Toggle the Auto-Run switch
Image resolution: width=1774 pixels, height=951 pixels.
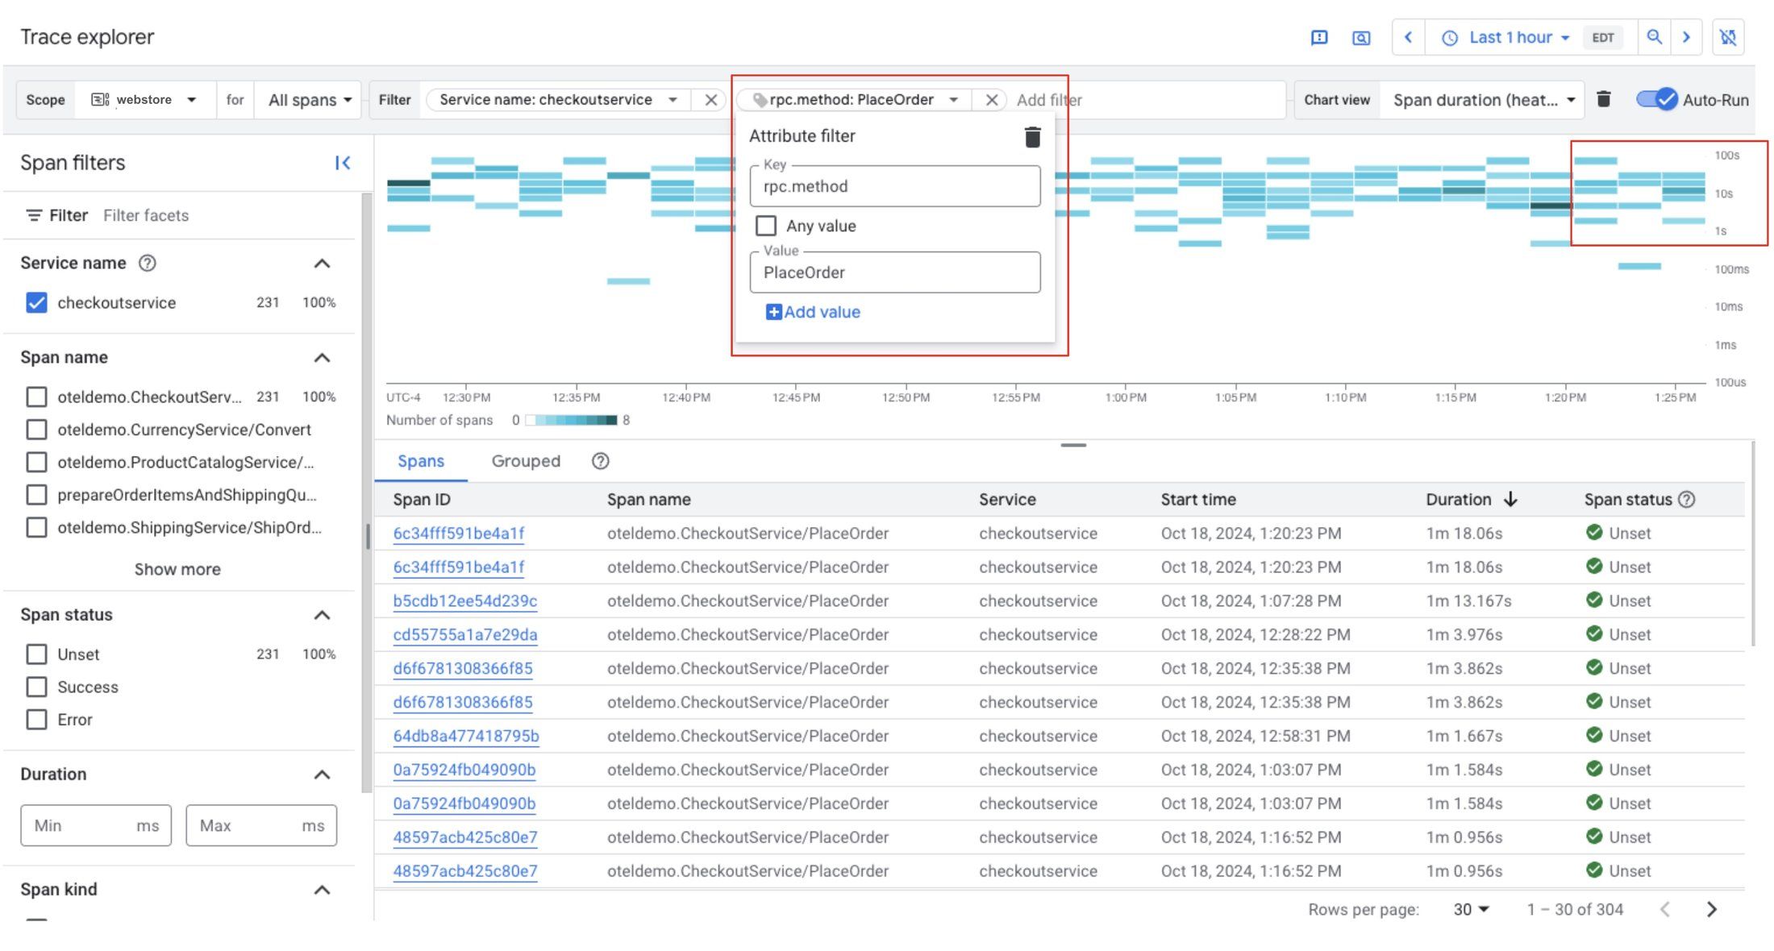(1657, 99)
